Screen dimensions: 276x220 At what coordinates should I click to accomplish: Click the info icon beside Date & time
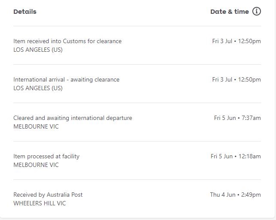[257, 12]
